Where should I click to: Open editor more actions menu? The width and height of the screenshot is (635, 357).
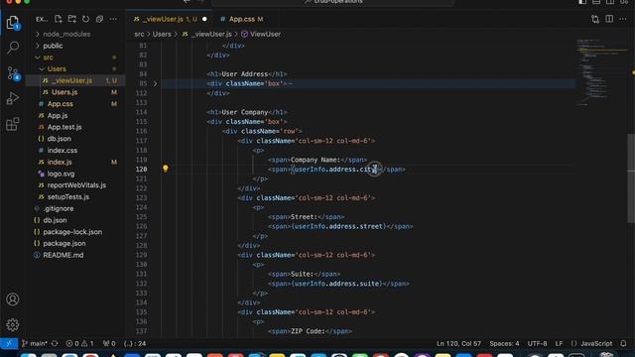coord(623,19)
